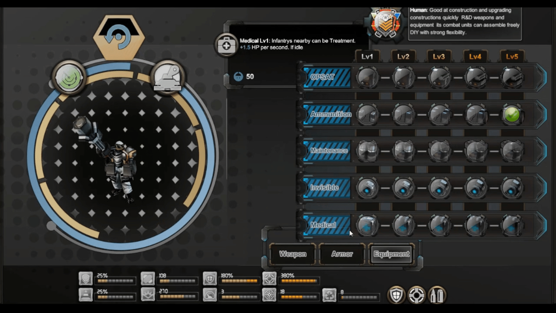This screenshot has height=313, width=556.
Task: Select the green radar equipment slot
Action: point(69,77)
